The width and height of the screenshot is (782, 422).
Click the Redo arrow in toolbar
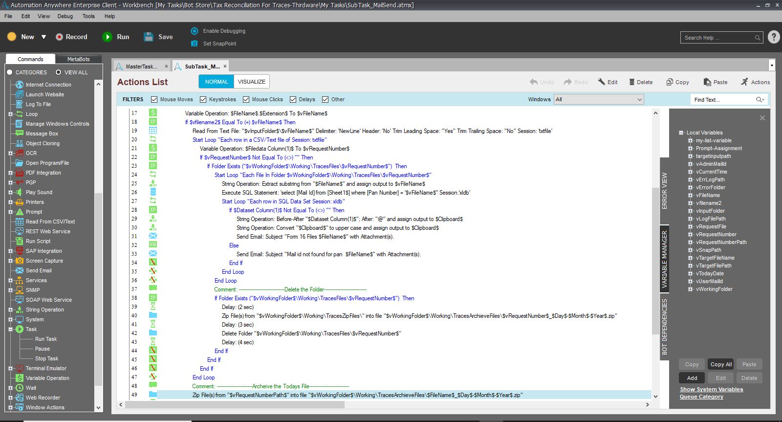[x=568, y=82]
